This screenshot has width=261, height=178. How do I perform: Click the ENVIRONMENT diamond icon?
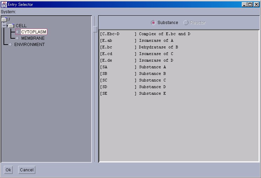[x=10, y=45]
